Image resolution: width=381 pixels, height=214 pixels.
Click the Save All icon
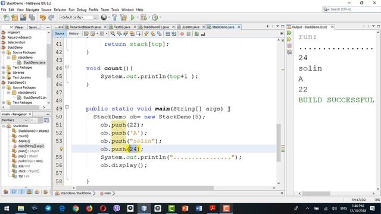pyautogui.click(x=32, y=17)
